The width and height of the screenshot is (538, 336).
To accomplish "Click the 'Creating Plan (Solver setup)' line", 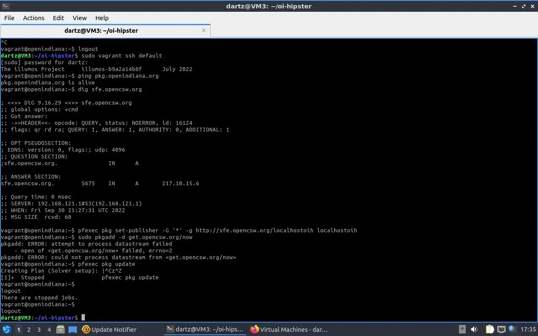I will click(x=61, y=271).
